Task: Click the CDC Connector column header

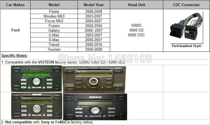Action: pos(186,5)
